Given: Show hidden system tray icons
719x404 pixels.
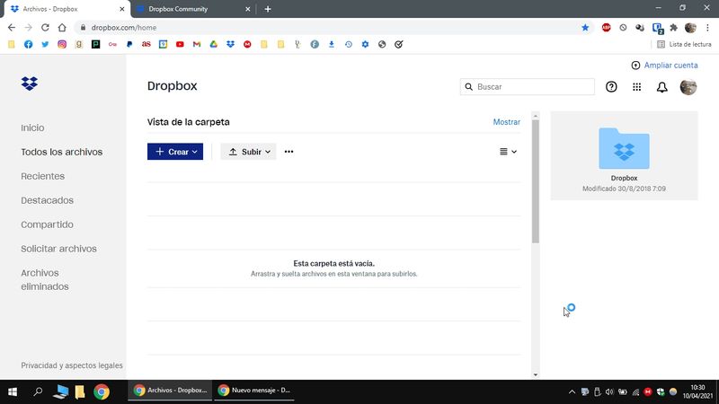Looking at the screenshot, I should pyautogui.click(x=572, y=391).
